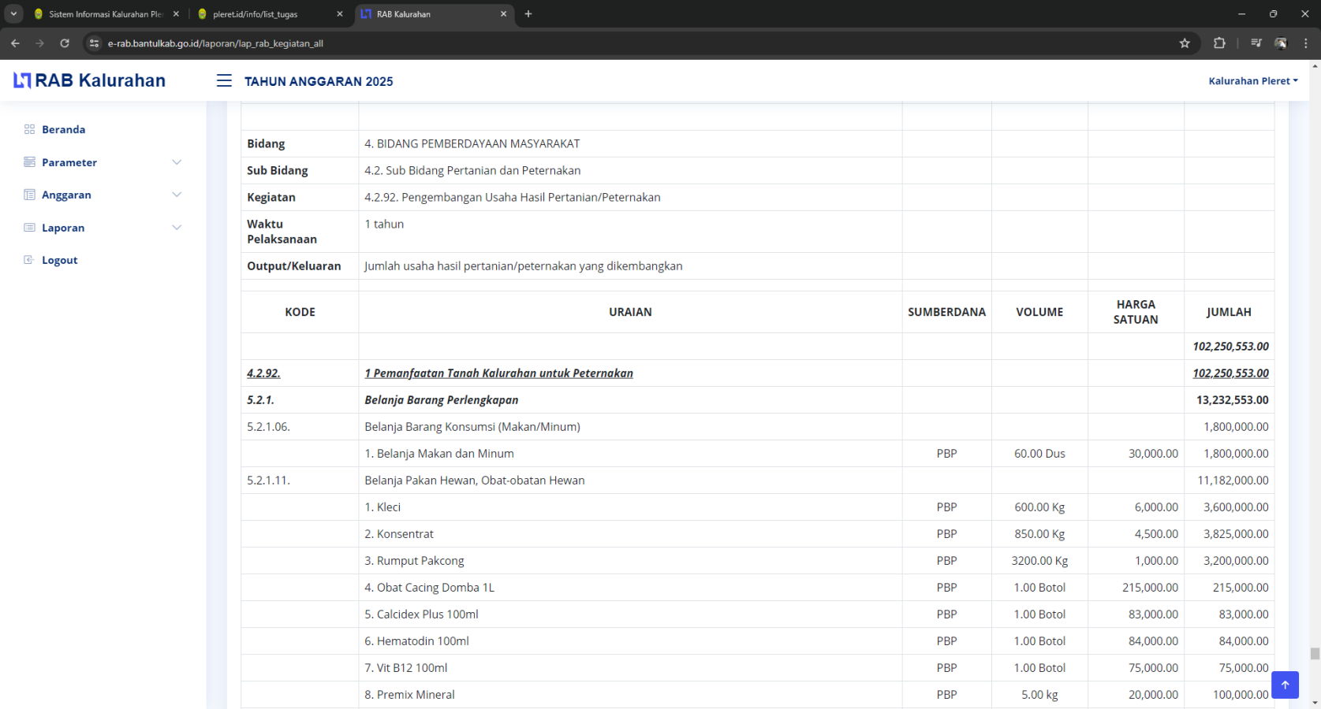Click the Parameter icon in sidebar
The image size is (1321, 709).
(29, 162)
